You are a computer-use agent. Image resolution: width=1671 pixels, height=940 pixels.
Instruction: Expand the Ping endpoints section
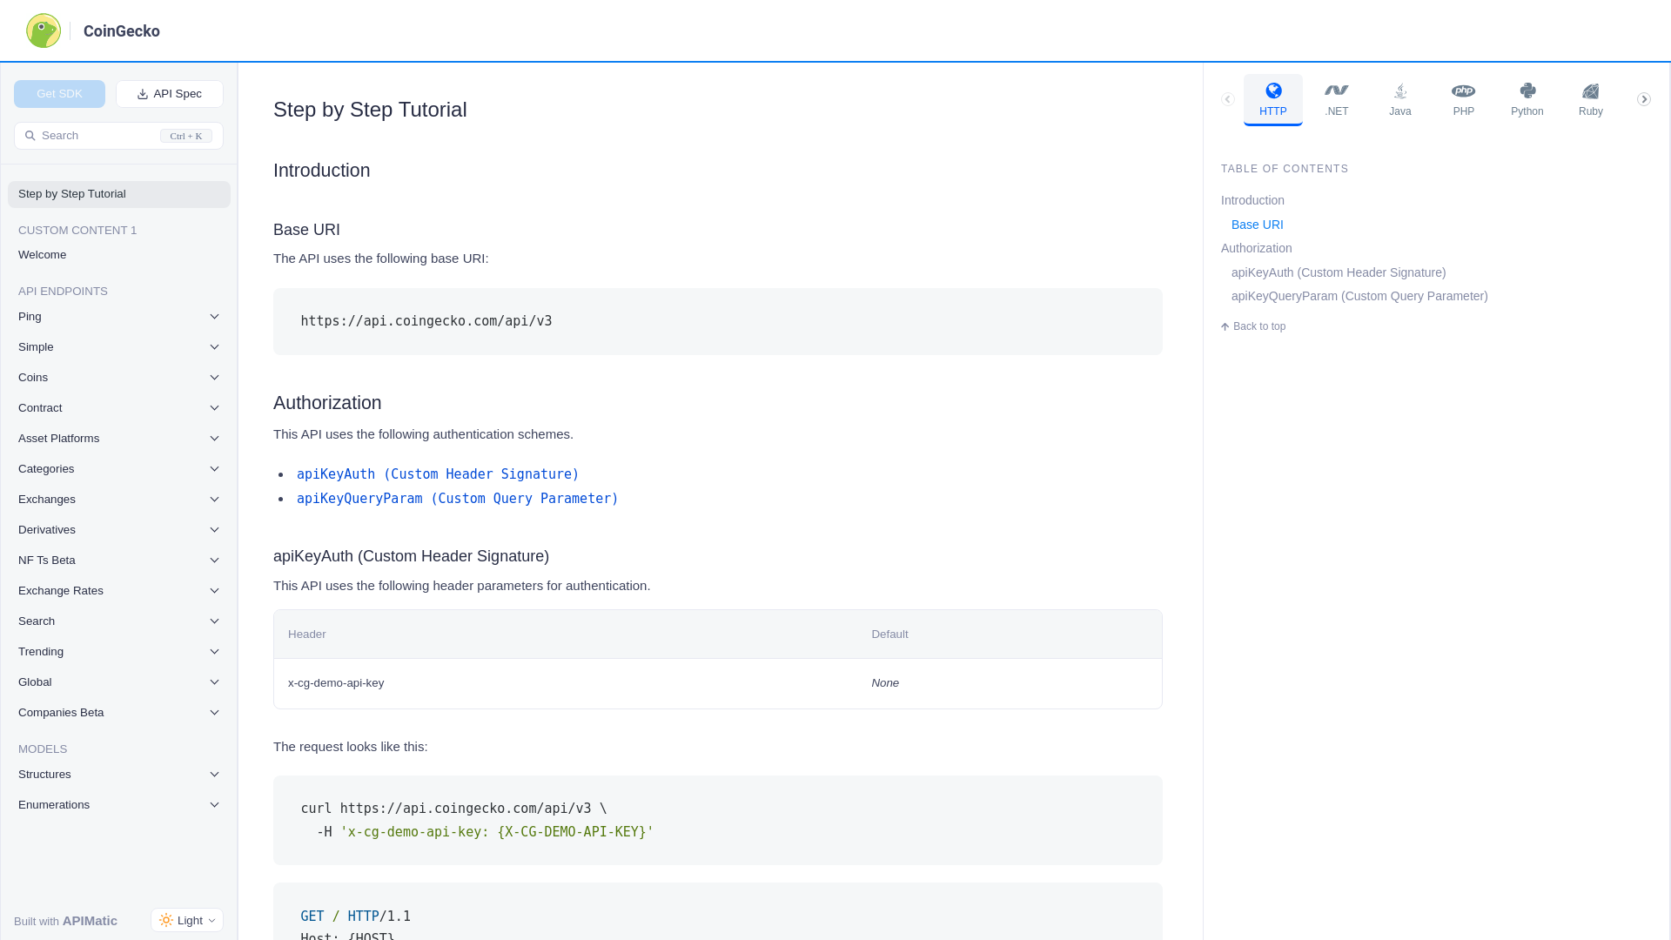(x=119, y=317)
